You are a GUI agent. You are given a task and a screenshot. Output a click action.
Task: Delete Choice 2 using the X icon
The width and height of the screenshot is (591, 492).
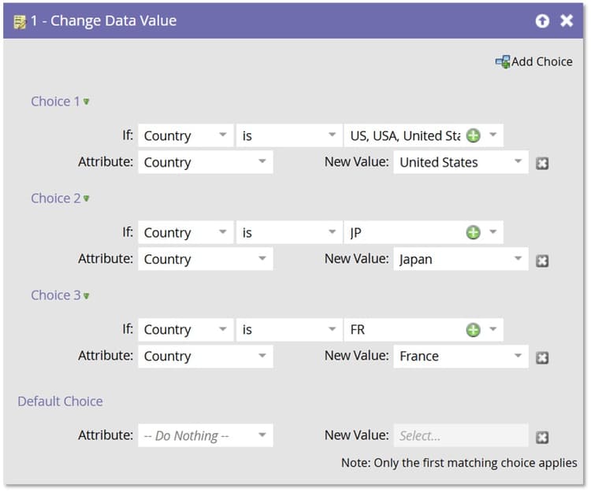click(542, 261)
